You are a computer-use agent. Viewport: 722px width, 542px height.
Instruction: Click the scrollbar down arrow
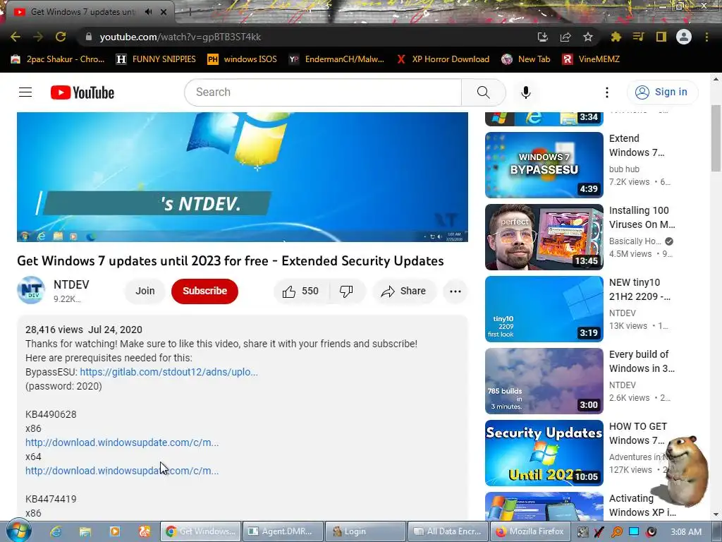(716, 514)
